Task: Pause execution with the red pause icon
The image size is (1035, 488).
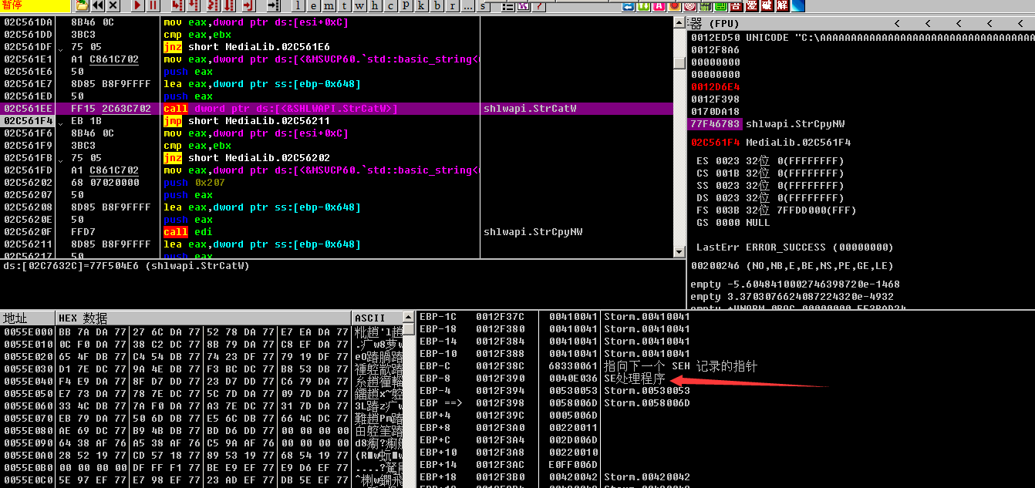Action: (153, 5)
